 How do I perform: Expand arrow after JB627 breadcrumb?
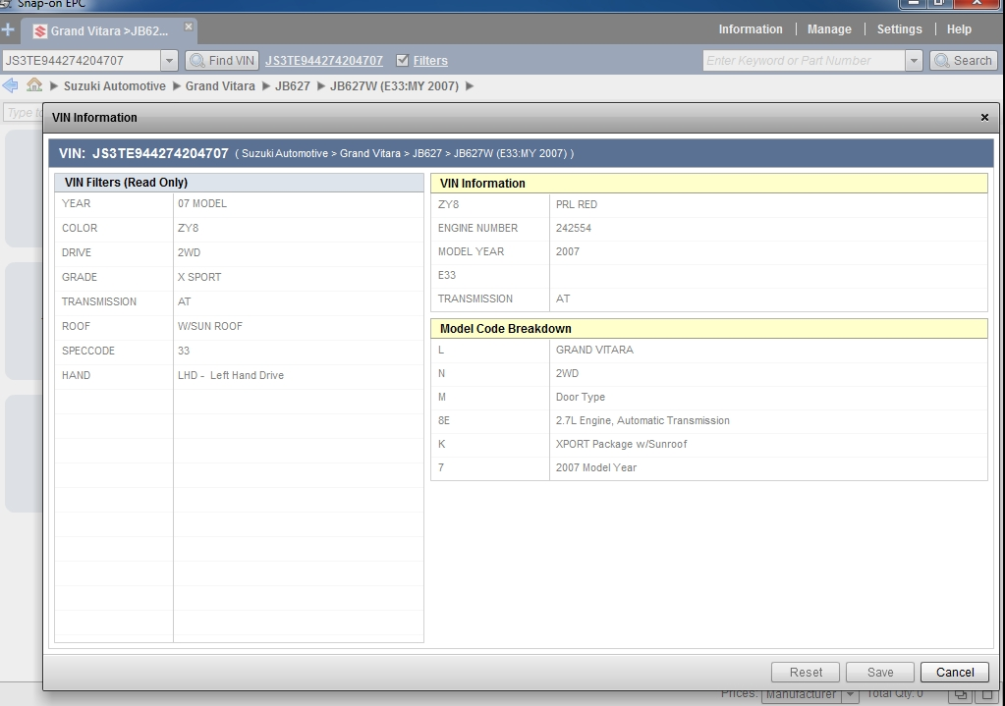(x=321, y=85)
